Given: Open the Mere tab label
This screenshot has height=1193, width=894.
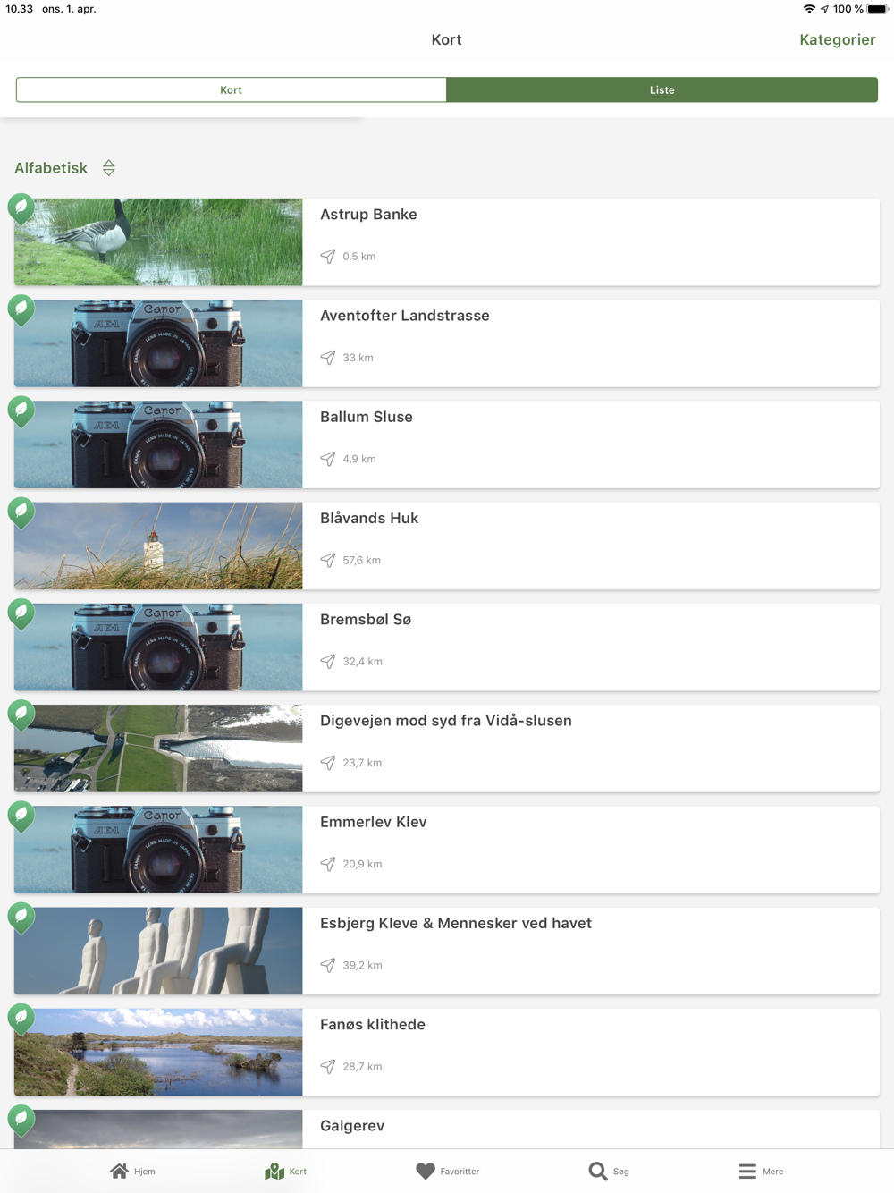Looking at the screenshot, I should [773, 1172].
